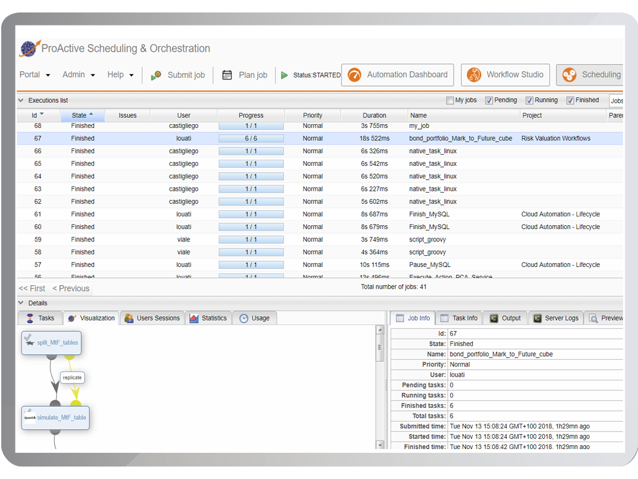Open the Automation Dashboard

[398, 75]
